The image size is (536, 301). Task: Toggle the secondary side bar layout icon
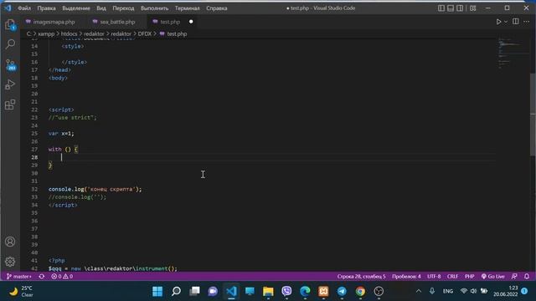point(460,8)
